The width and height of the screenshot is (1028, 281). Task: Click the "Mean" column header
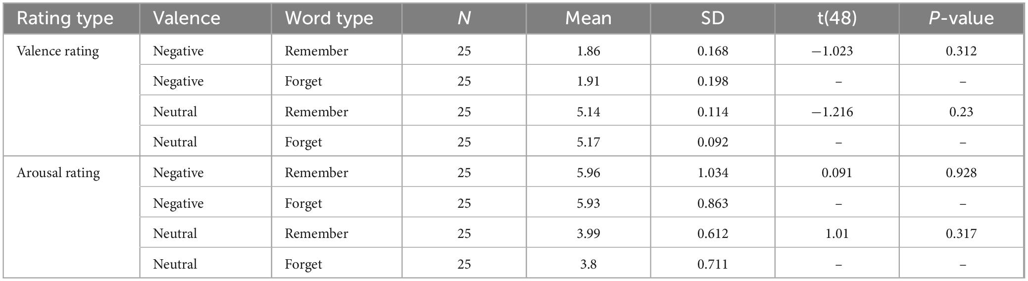tap(588, 18)
